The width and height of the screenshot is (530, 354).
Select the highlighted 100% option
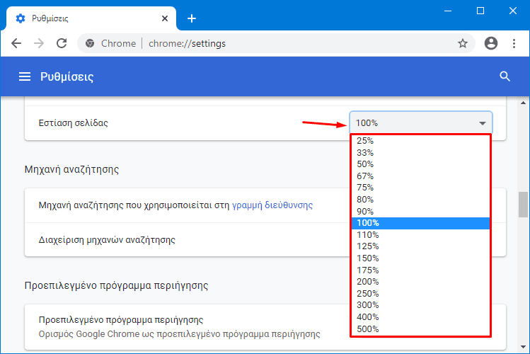point(420,223)
